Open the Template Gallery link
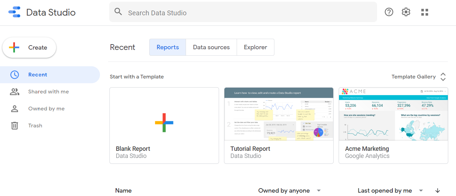 (413, 77)
